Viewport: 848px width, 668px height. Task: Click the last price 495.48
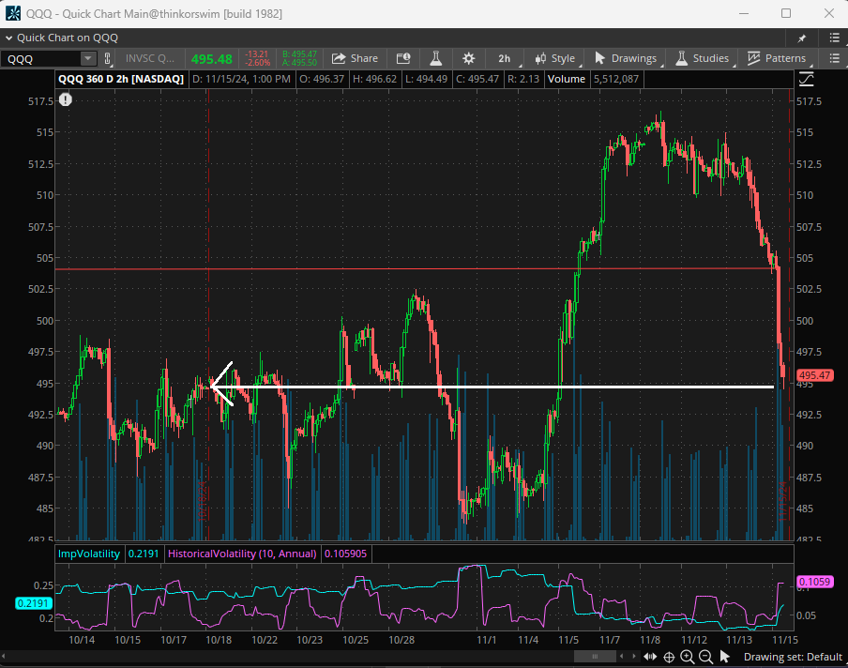[211, 59]
